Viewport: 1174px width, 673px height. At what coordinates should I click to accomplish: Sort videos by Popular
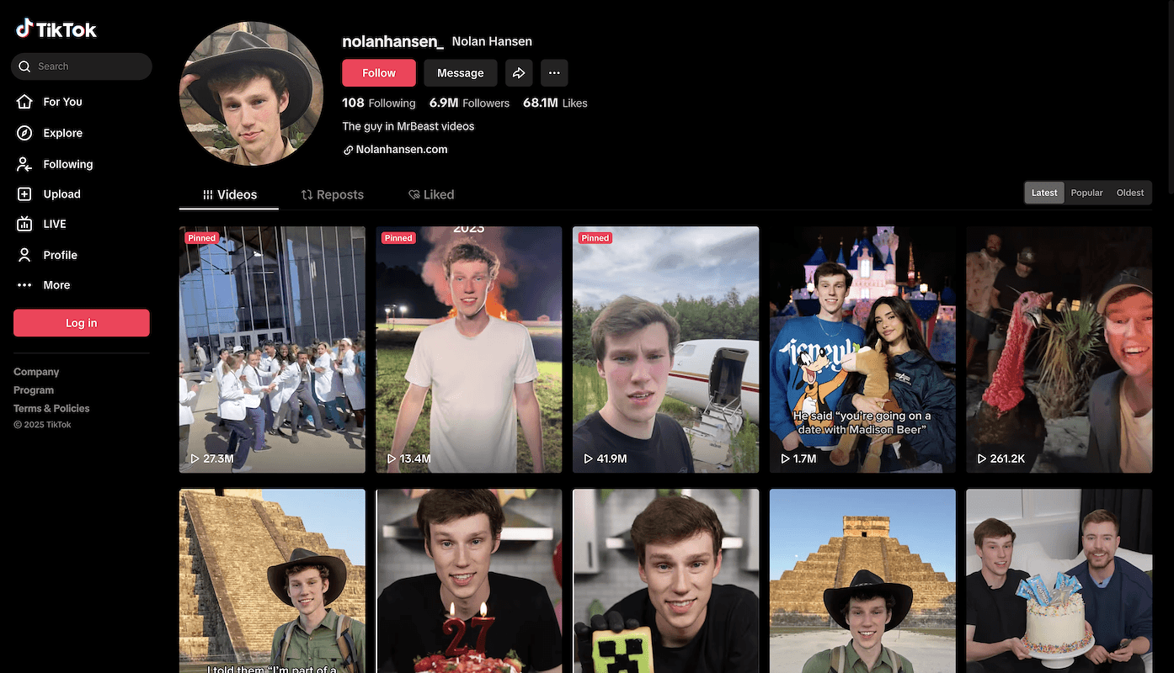1086,193
